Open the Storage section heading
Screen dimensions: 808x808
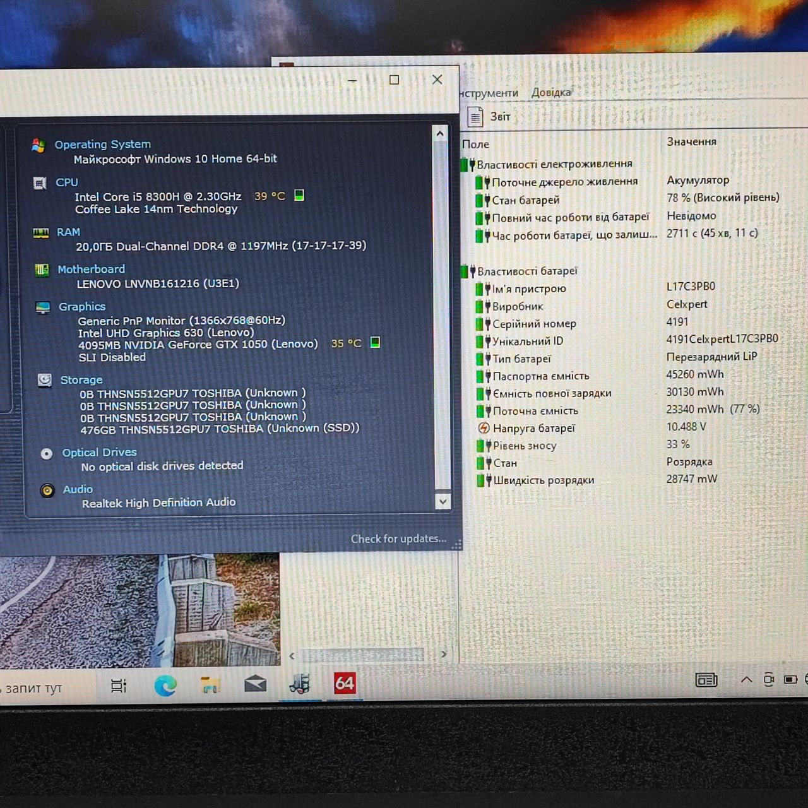[x=81, y=380]
